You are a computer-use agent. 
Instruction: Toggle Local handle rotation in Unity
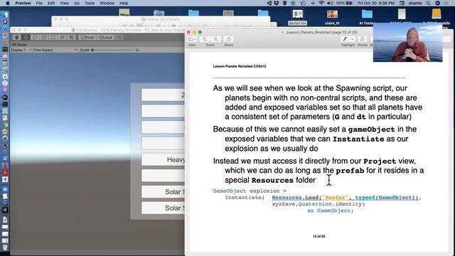(x=105, y=38)
